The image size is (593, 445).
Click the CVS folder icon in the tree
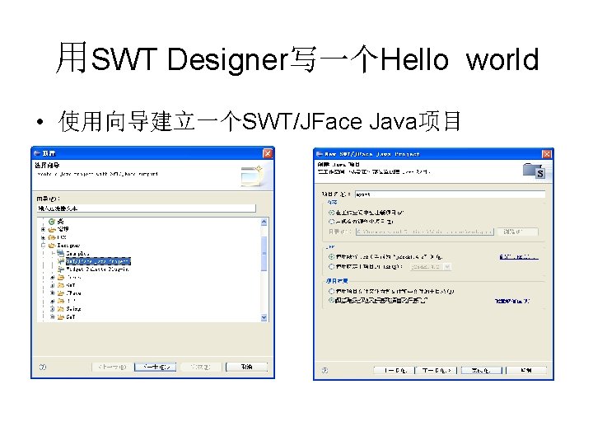point(52,237)
